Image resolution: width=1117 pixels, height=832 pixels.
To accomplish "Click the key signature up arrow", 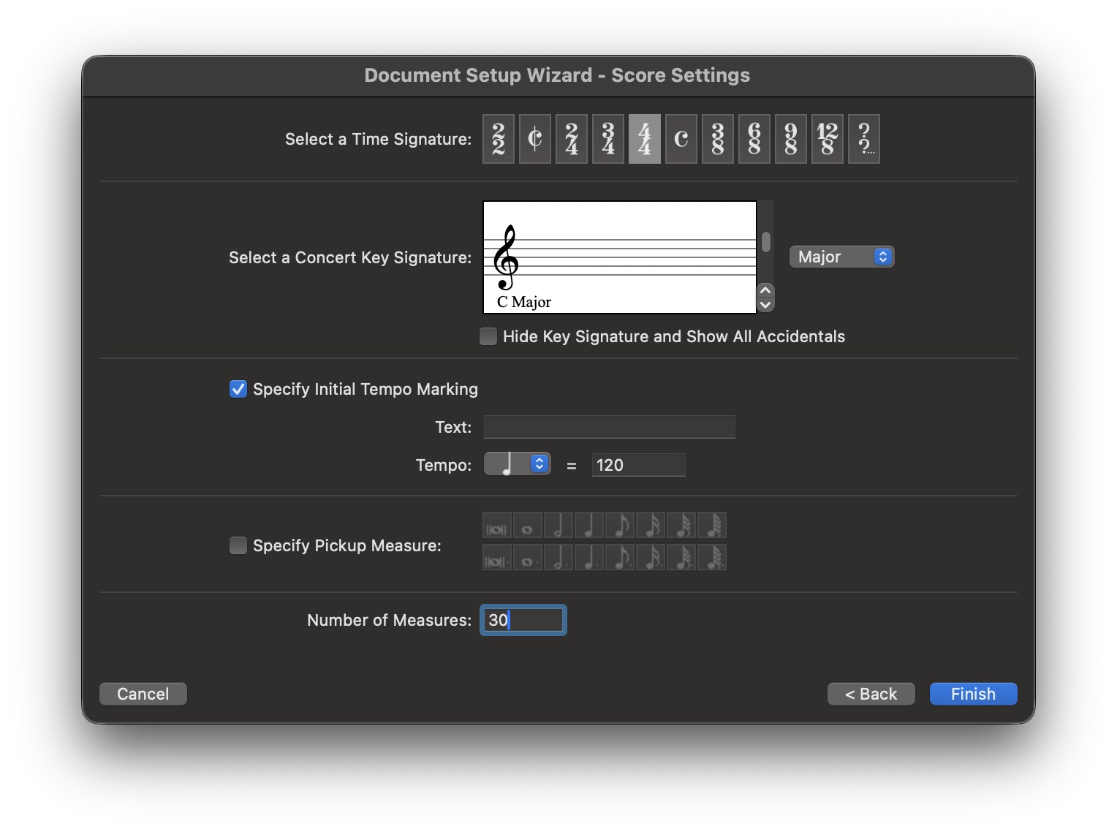I will coord(765,290).
